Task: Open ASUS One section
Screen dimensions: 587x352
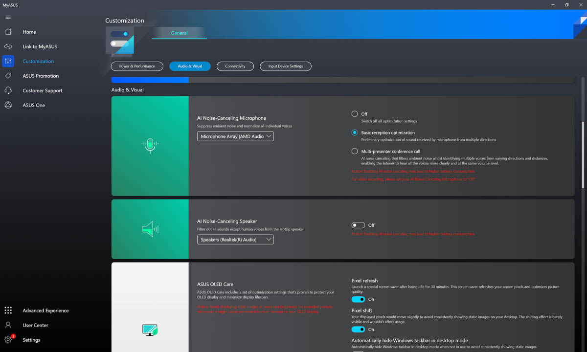Action: coord(34,105)
